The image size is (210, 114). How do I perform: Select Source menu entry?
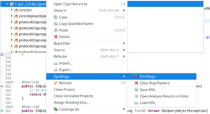click(x=87, y=50)
